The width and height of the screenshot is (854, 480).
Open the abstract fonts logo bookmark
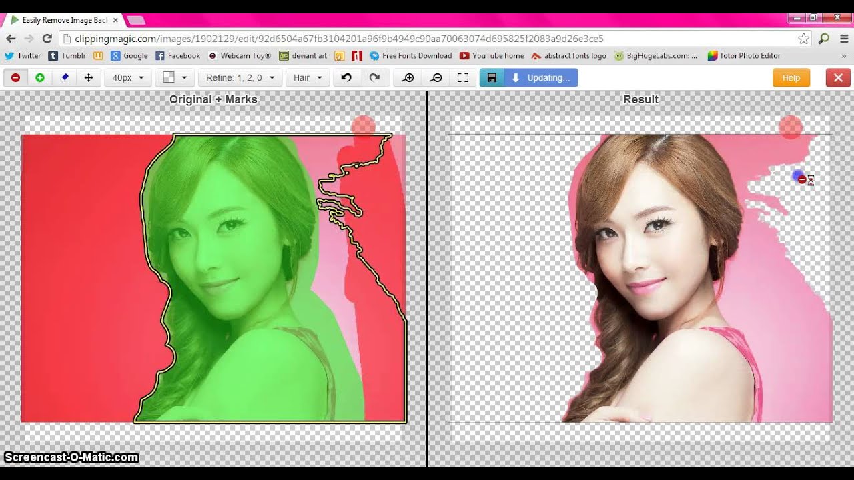click(x=569, y=56)
